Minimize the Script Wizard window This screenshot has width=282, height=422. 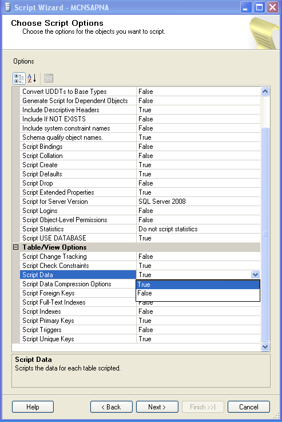(246, 7)
